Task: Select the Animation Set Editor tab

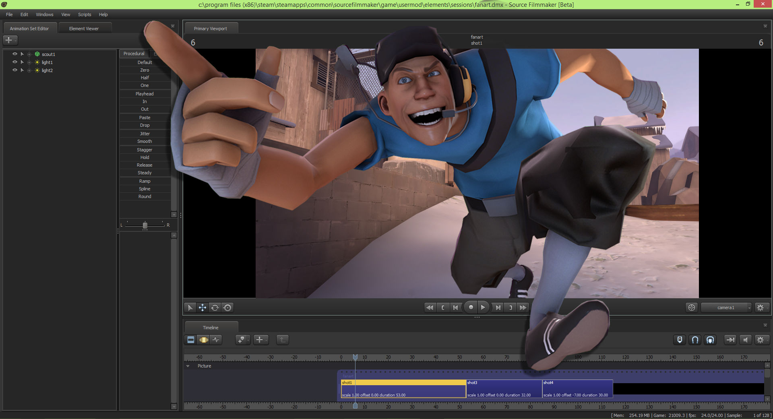Action: pos(29,29)
